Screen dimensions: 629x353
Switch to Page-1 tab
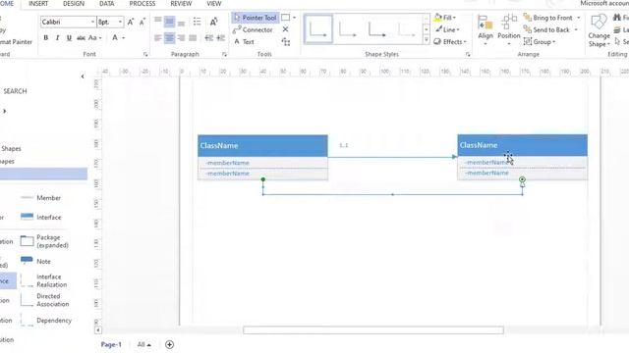tap(111, 344)
